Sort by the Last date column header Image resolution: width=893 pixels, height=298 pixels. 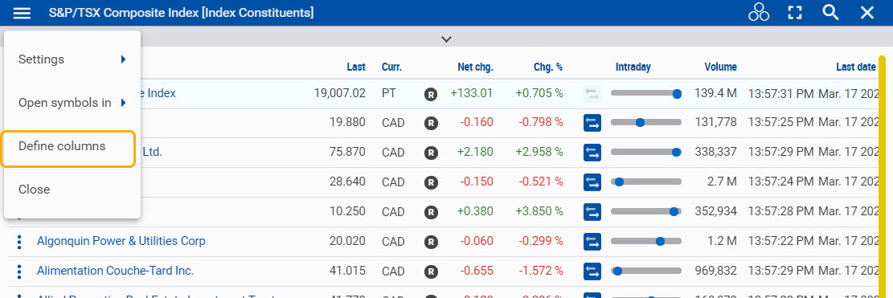point(855,67)
